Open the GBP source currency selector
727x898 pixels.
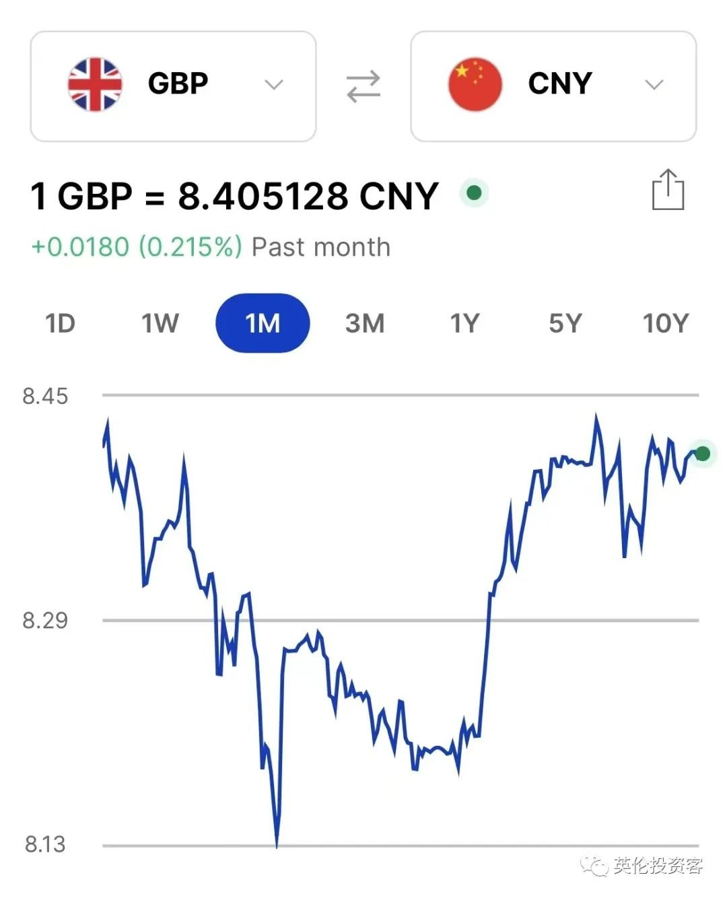pyautogui.click(x=173, y=86)
